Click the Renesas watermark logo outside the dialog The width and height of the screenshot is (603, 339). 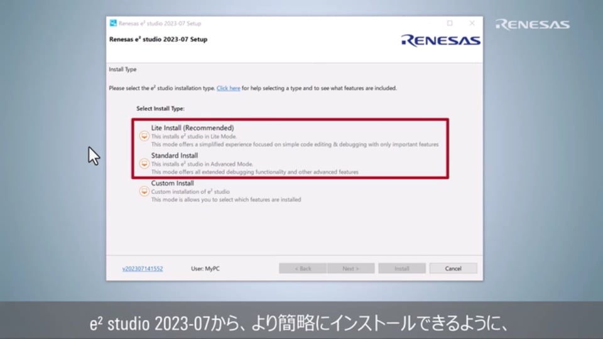(532, 24)
